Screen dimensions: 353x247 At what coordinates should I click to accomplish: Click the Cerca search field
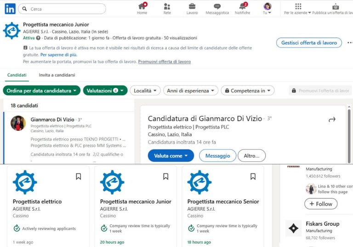tap(62, 9)
